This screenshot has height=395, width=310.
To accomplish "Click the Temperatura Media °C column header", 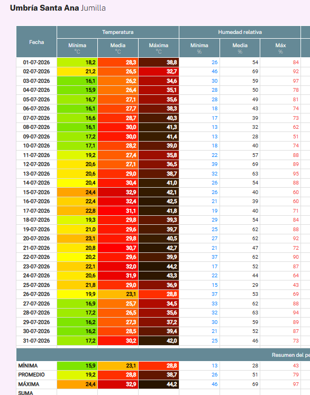I will (118, 48).
